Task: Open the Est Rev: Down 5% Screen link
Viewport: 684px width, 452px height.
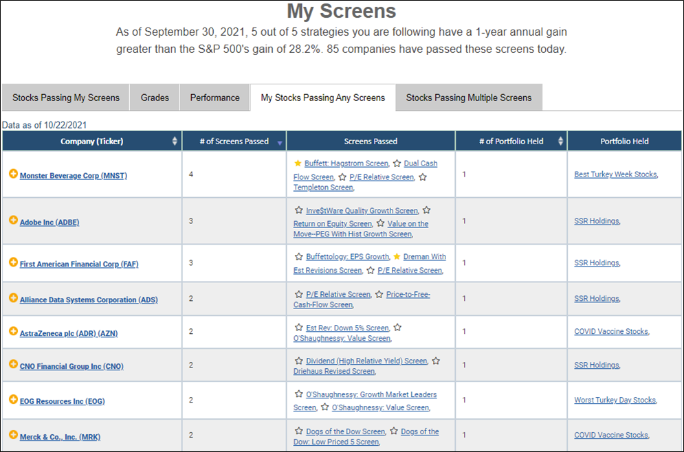Action: point(347,328)
